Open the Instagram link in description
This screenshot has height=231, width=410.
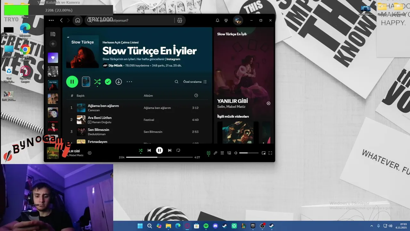(173, 59)
